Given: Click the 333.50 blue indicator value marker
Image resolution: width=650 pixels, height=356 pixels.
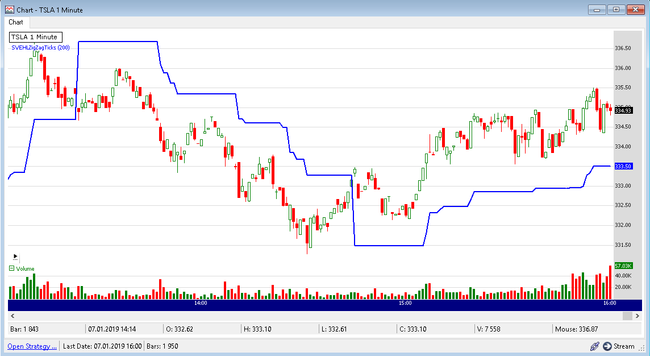Looking at the screenshot, I should [x=623, y=166].
